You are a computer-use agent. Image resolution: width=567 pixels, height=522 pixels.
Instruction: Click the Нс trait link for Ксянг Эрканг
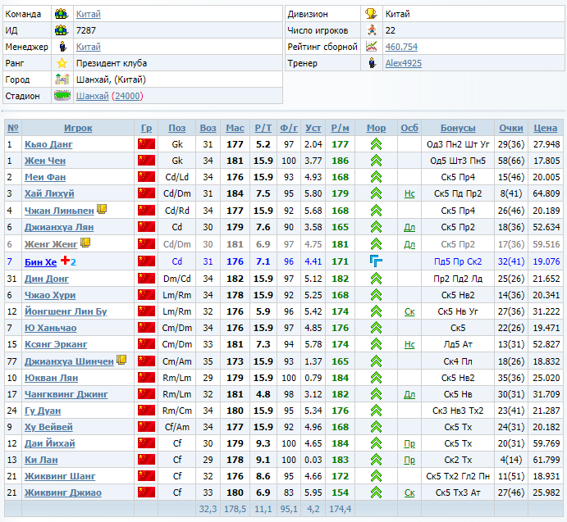pos(409,344)
